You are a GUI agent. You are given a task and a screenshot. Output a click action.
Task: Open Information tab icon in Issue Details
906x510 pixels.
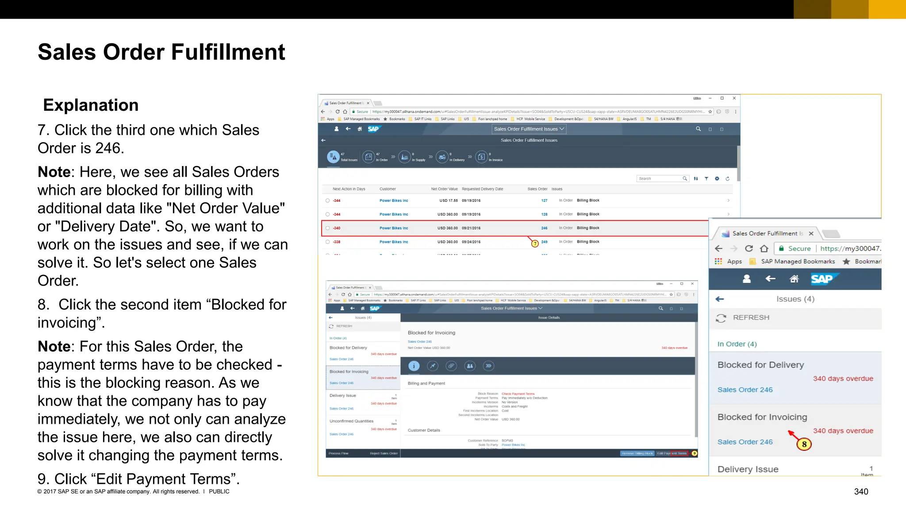click(x=414, y=366)
